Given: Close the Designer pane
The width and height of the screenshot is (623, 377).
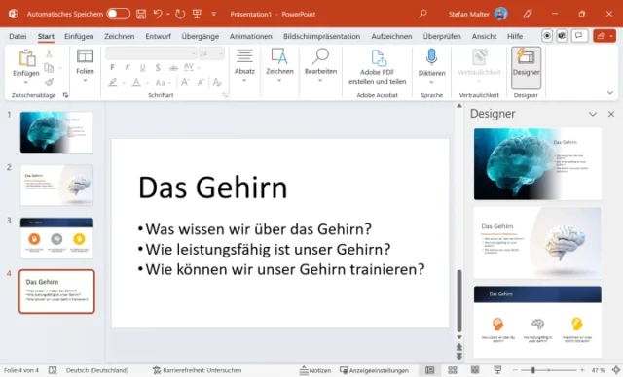Looking at the screenshot, I should pos(611,115).
